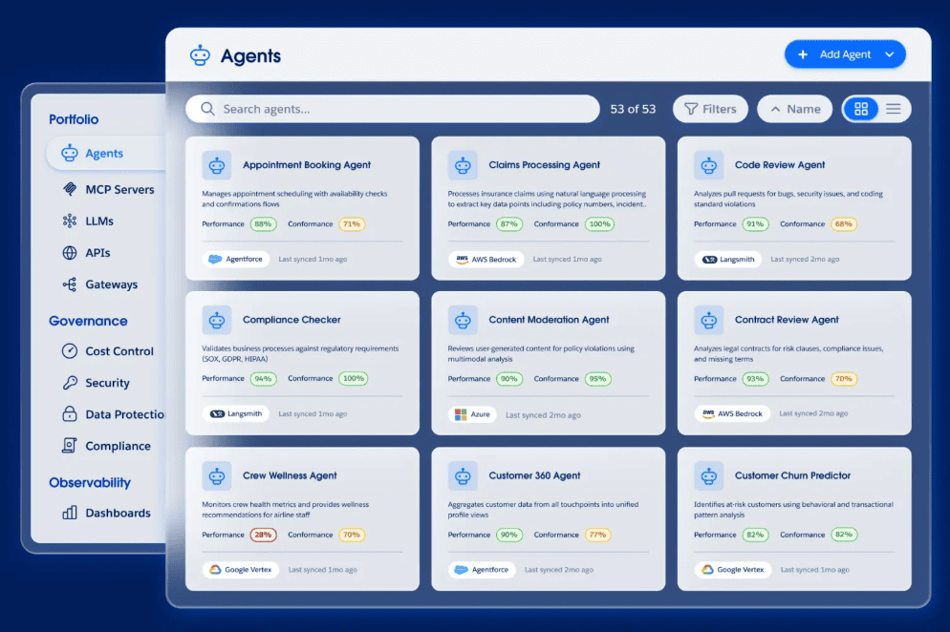Open Agents in Portfolio menu
Image resolution: width=950 pixels, height=632 pixels.
click(x=107, y=153)
